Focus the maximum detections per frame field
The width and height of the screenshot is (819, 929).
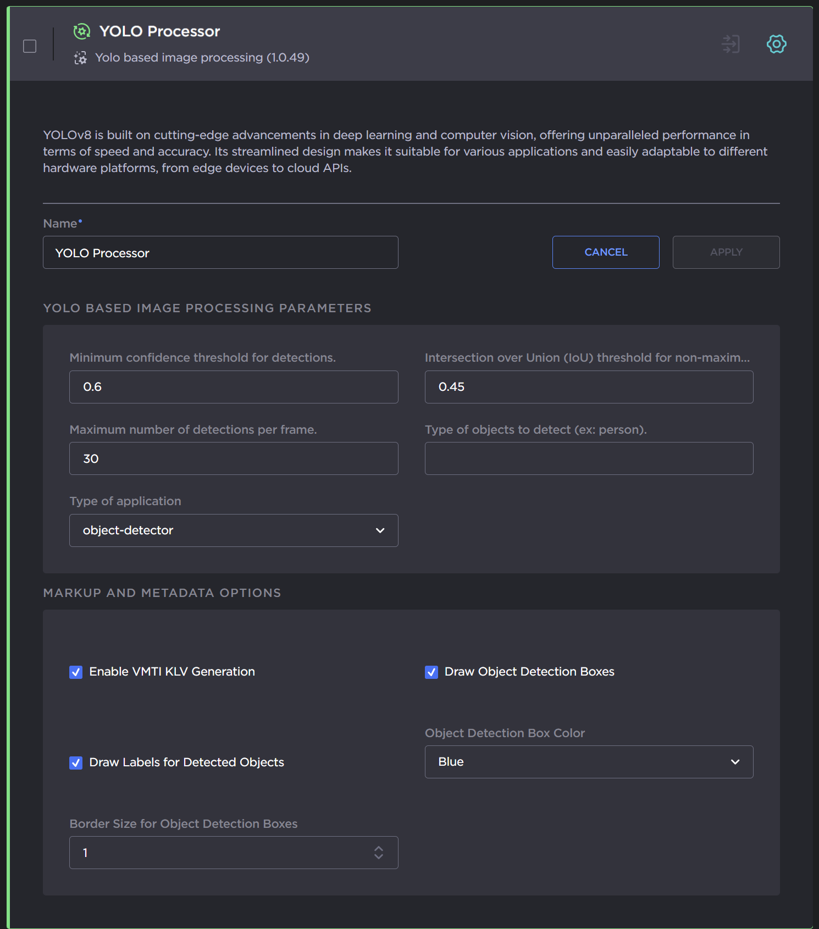click(x=233, y=458)
